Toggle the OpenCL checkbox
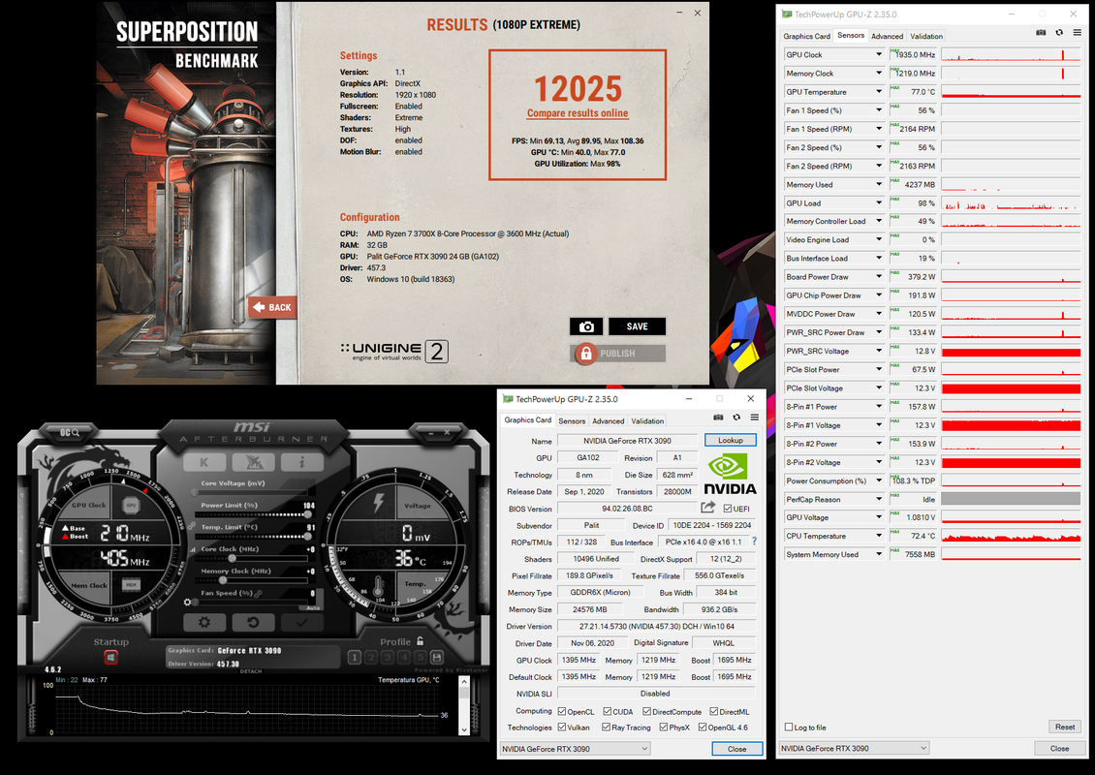The width and height of the screenshot is (1095, 775). (561, 711)
